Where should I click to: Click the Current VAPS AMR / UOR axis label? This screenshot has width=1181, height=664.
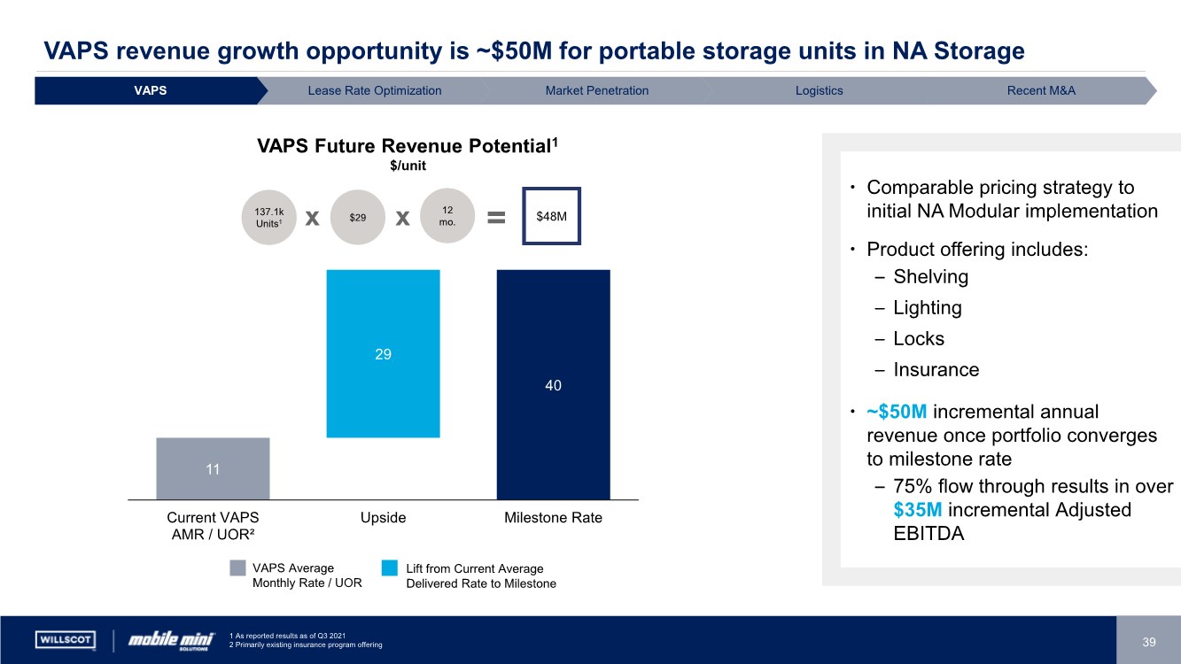coord(213,526)
